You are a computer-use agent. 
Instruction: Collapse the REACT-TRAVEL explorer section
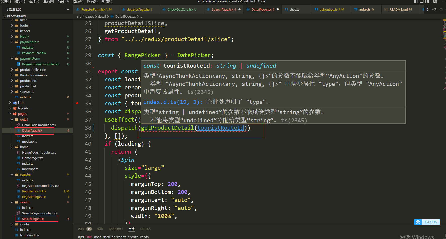tap(5, 16)
